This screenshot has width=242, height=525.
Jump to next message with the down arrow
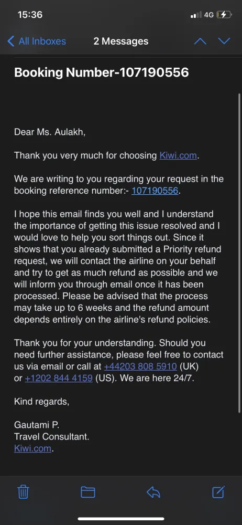click(224, 41)
